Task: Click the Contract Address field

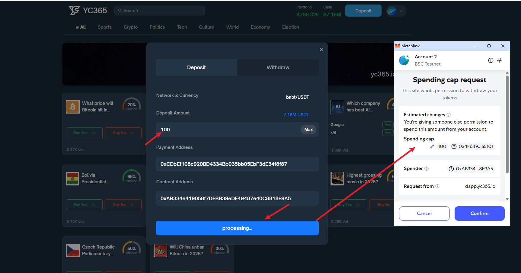Action: (x=237, y=198)
